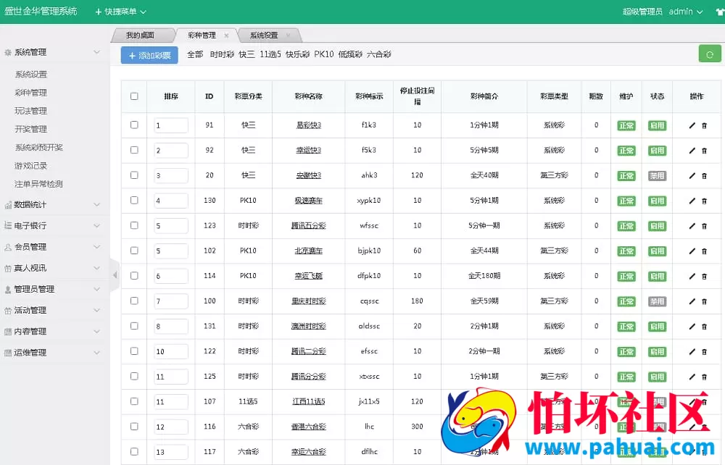This screenshot has width=725, height=465.
Task: Delete 幸运快3 via its trash icon
Action: [x=703, y=150]
